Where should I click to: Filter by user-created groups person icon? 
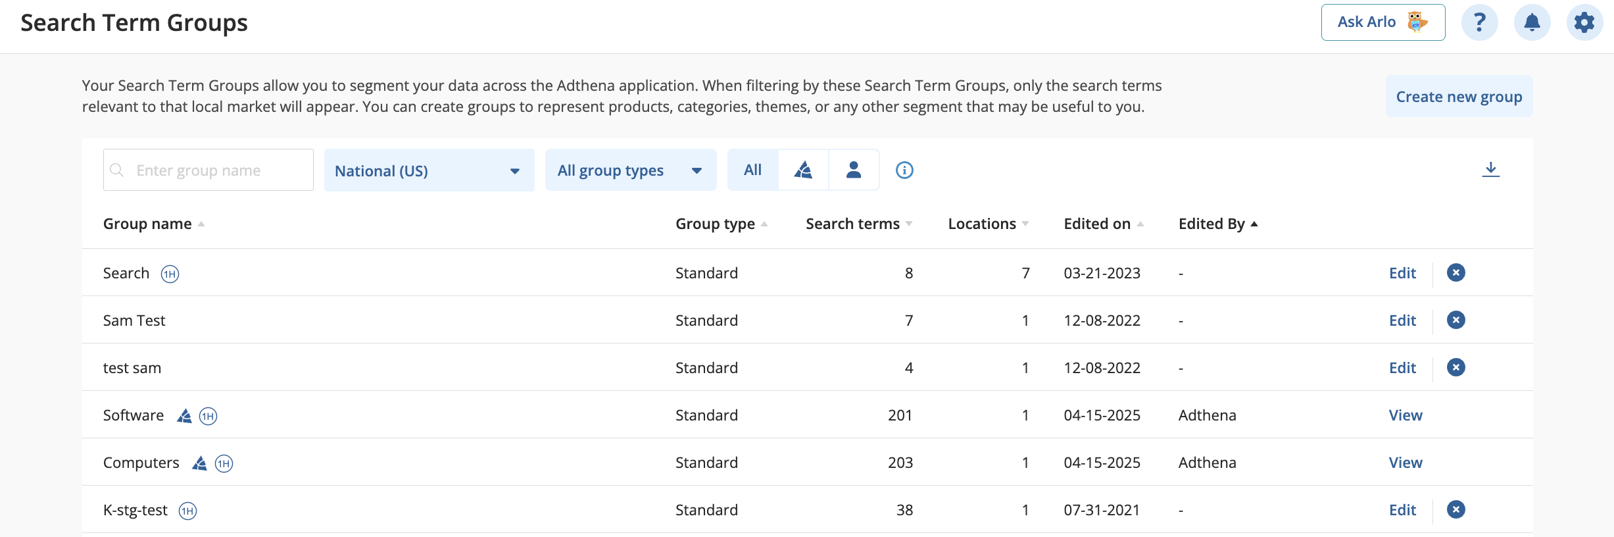point(854,170)
